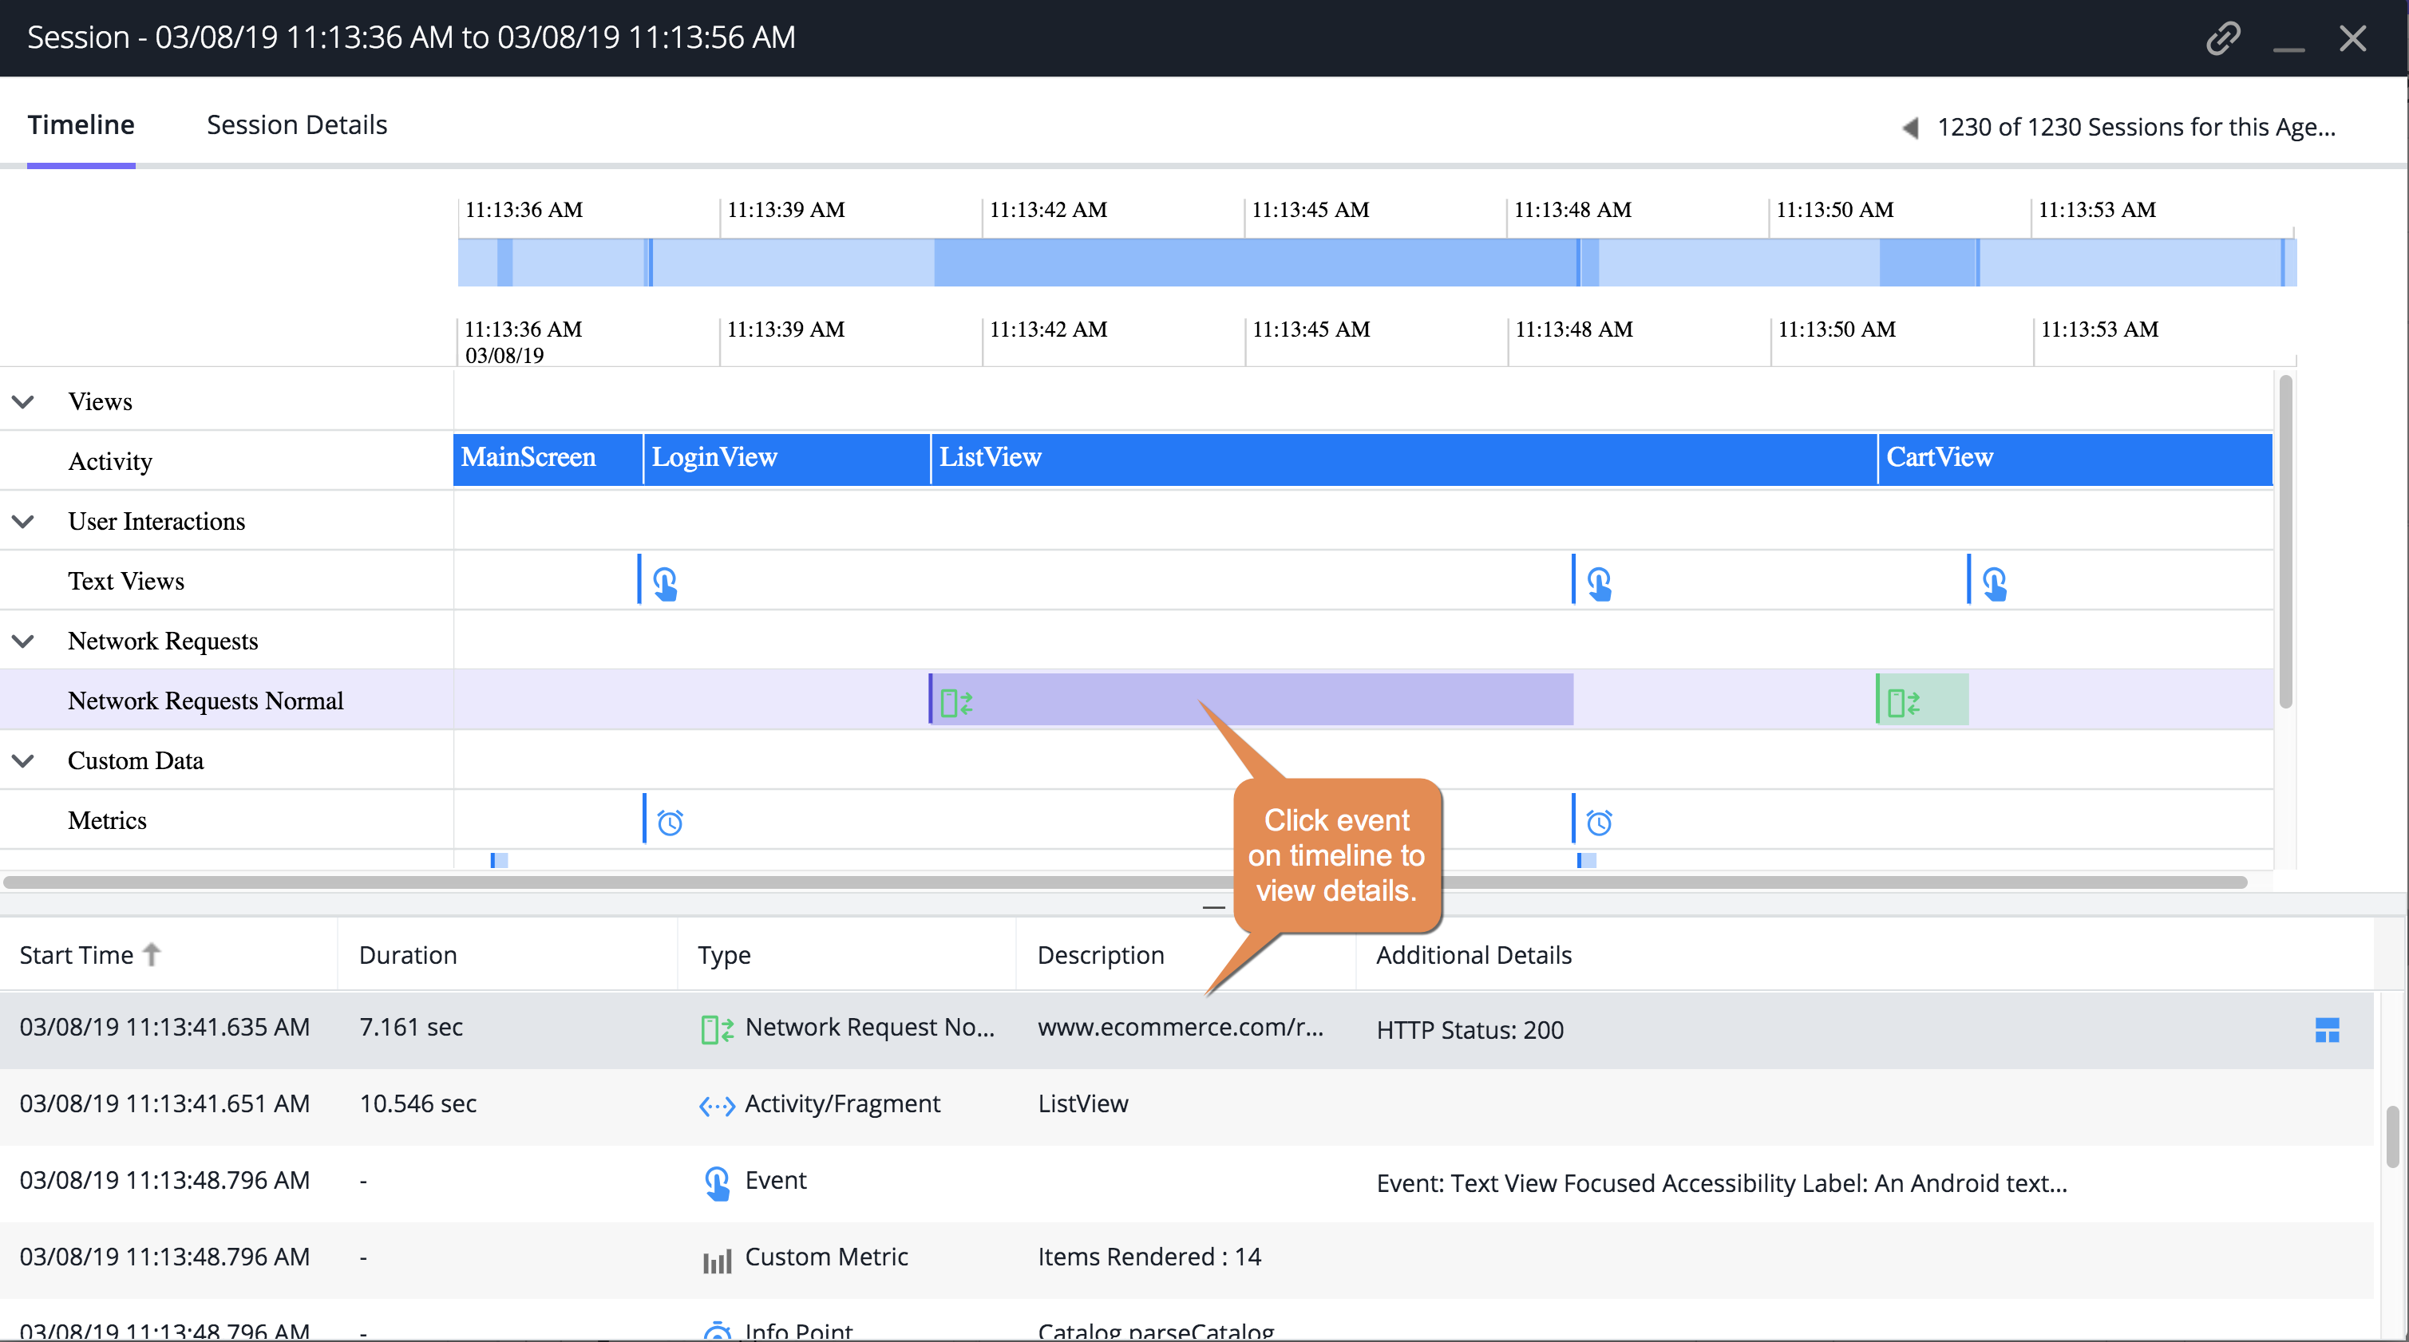Collapse the Views section
This screenshot has width=2409, height=1342.
pyautogui.click(x=23, y=402)
